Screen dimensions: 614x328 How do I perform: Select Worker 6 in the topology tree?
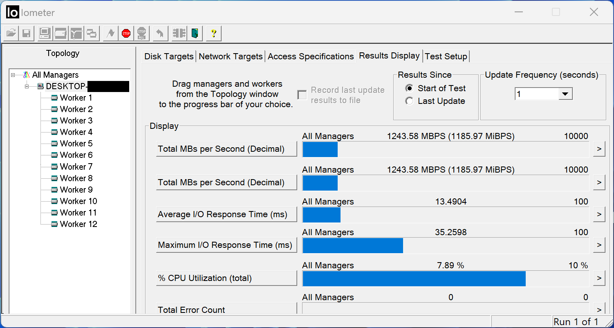[x=76, y=155]
